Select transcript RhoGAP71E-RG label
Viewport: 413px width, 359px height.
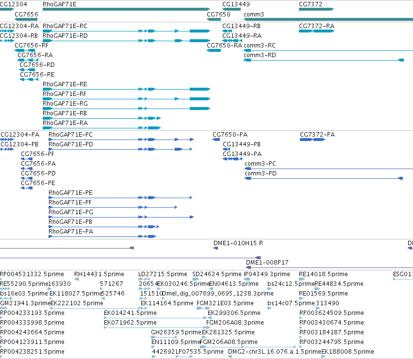[65, 104]
